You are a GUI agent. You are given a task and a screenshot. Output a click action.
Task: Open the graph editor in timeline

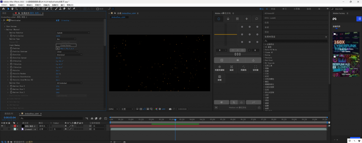(105, 118)
